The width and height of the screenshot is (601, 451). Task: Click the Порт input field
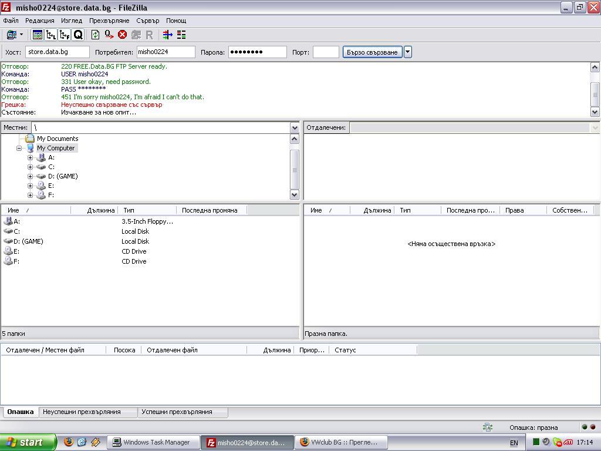[x=326, y=52]
